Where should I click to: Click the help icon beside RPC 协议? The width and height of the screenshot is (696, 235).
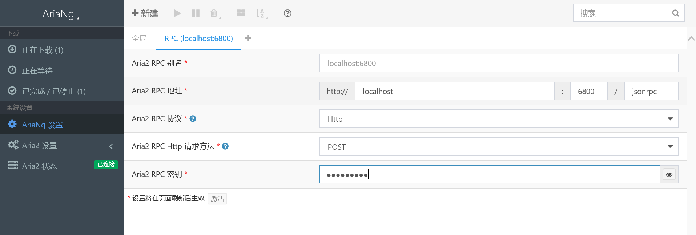(193, 119)
